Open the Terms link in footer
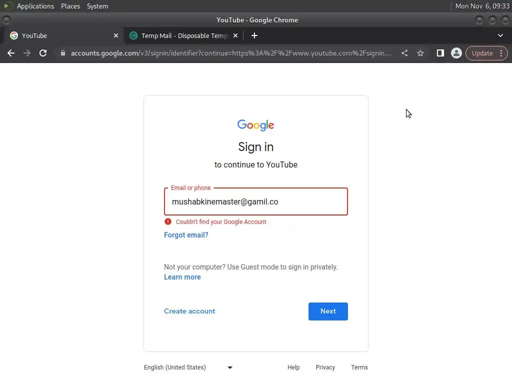This screenshot has height=384, width=512. pyautogui.click(x=359, y=367)
